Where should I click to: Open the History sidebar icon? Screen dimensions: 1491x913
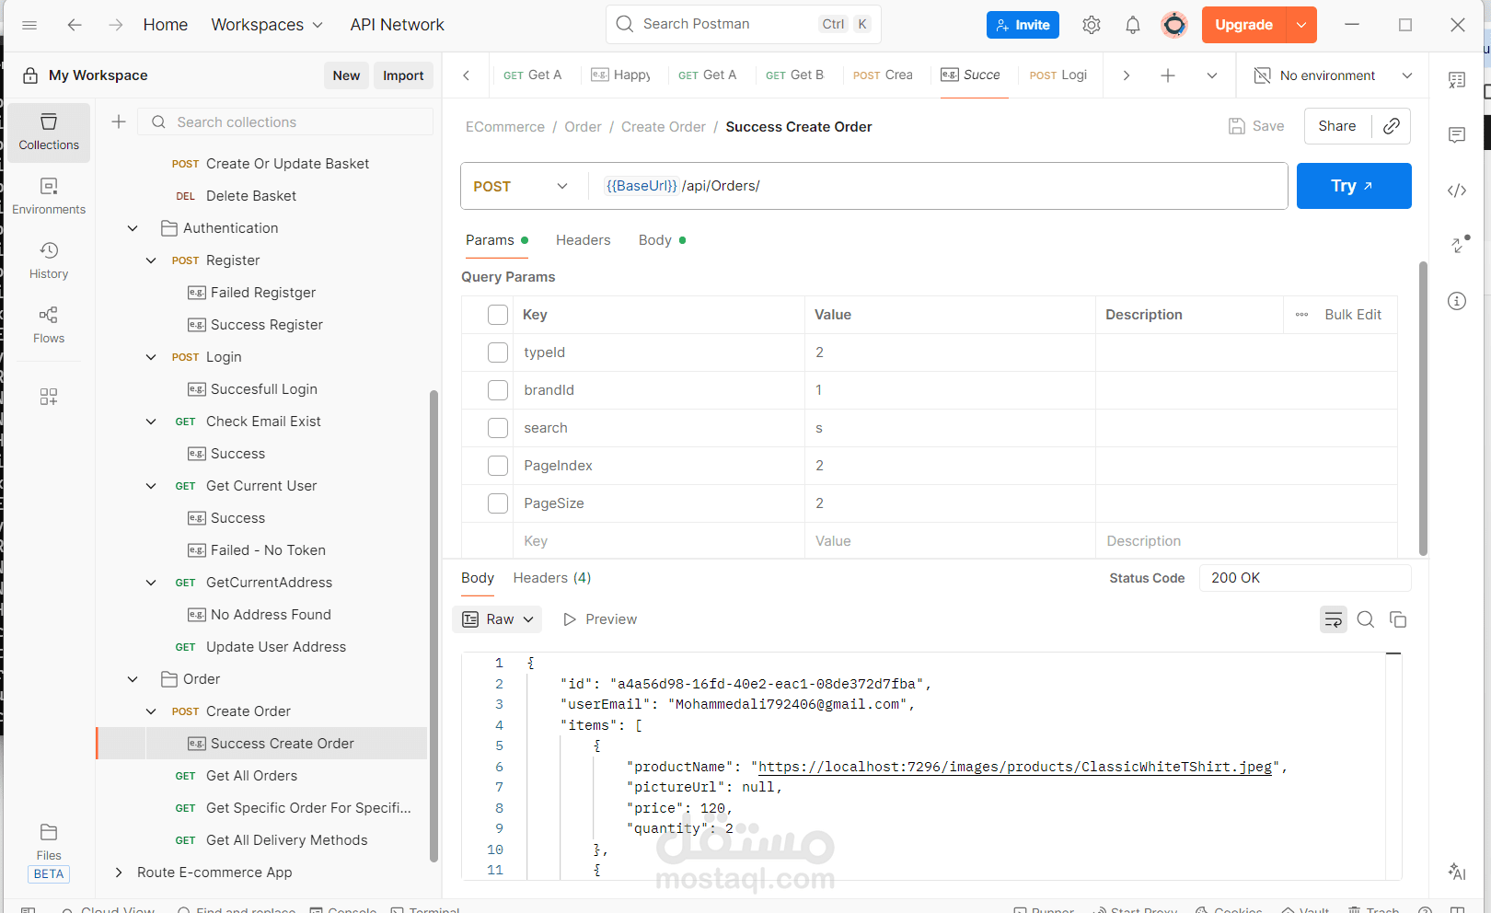(x=49, y=261)
